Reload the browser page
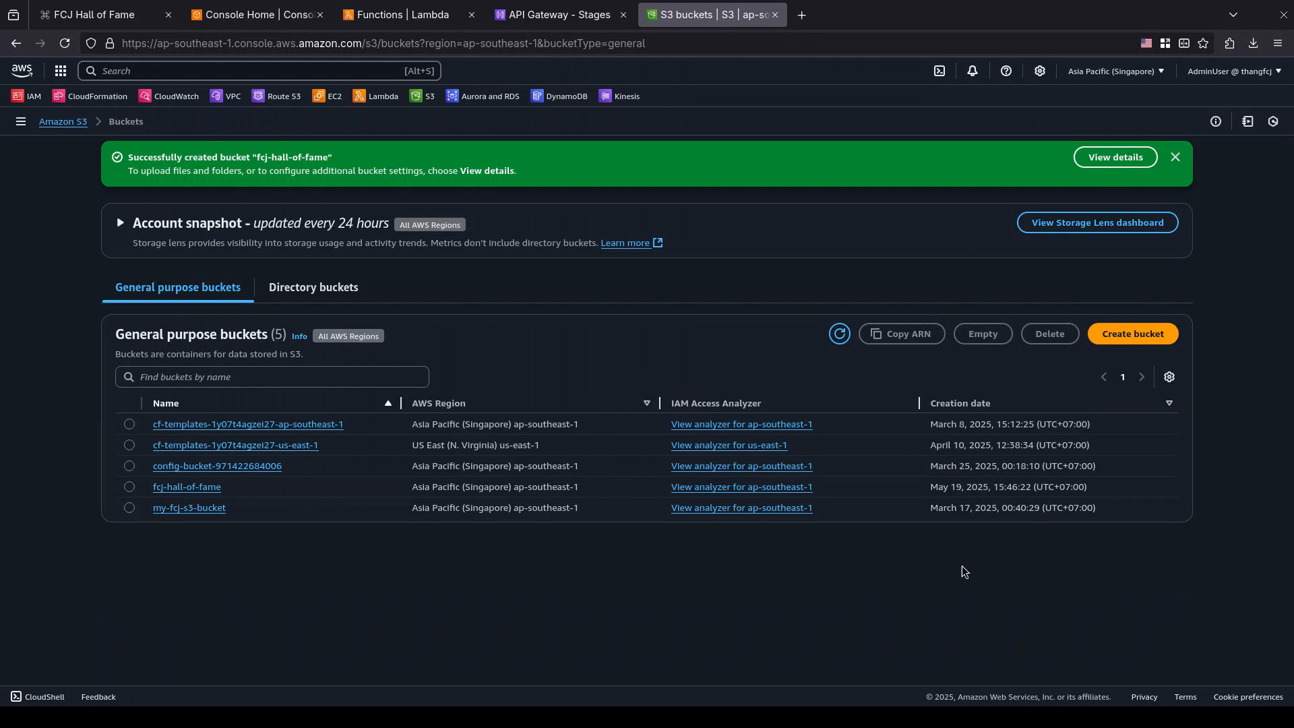 click(65, 43)
